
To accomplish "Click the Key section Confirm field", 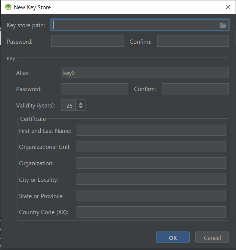I will pos(195,89).
